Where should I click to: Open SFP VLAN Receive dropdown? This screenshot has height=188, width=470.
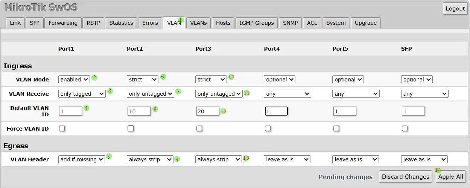coord(424,94)
